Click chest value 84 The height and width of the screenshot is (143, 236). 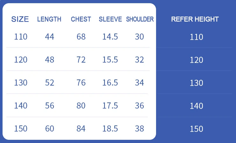pyautogui.click(x=81, y=129)
